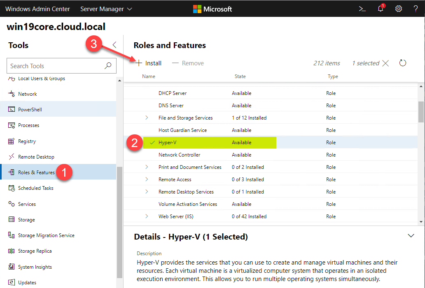Click the roles list vertical scrollbar thumb
The height and width of the screenshot is (288, 425).
(x=421, y=112)
